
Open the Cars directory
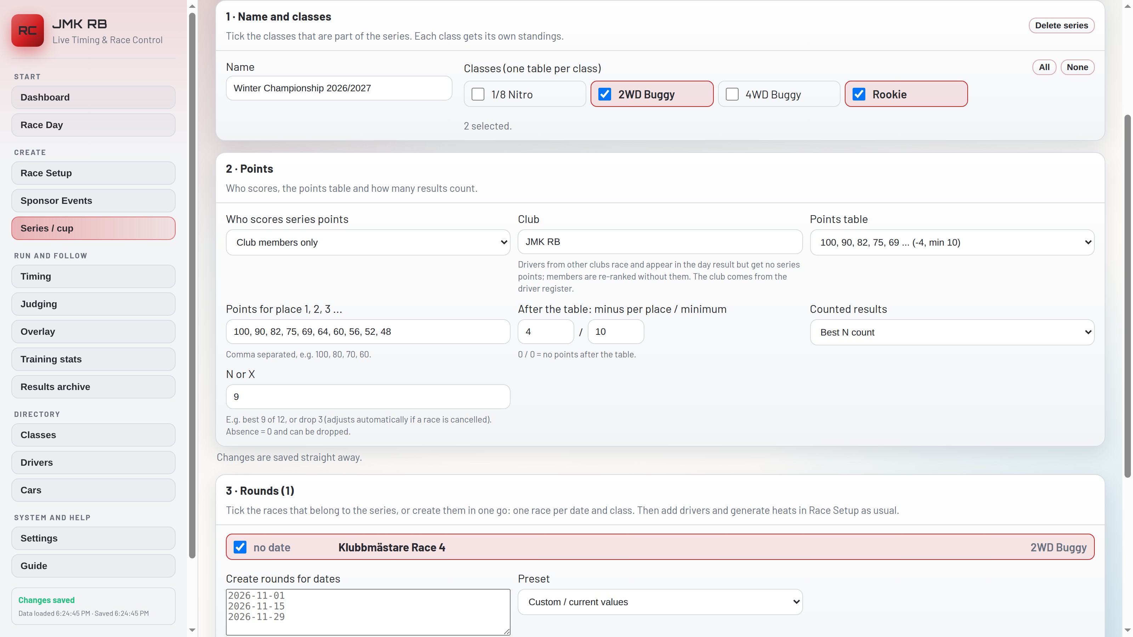point(93,490)
